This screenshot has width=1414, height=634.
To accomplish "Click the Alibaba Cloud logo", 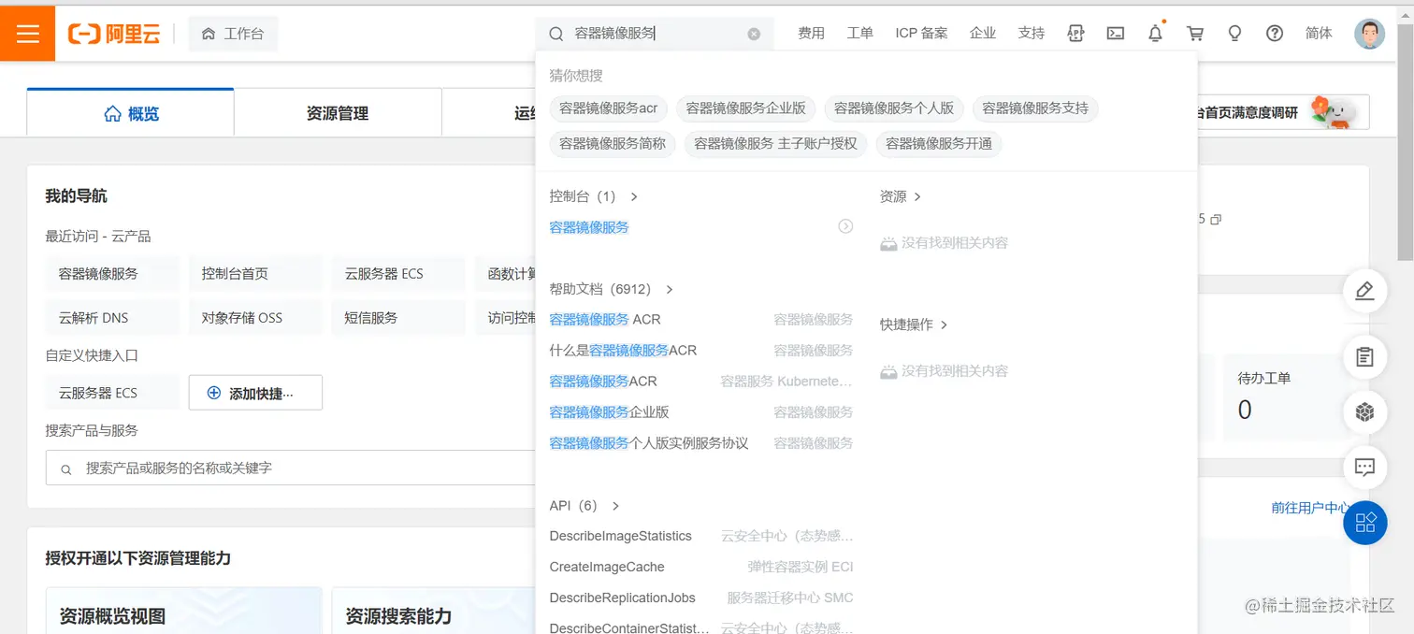I will tap(114, 34).
